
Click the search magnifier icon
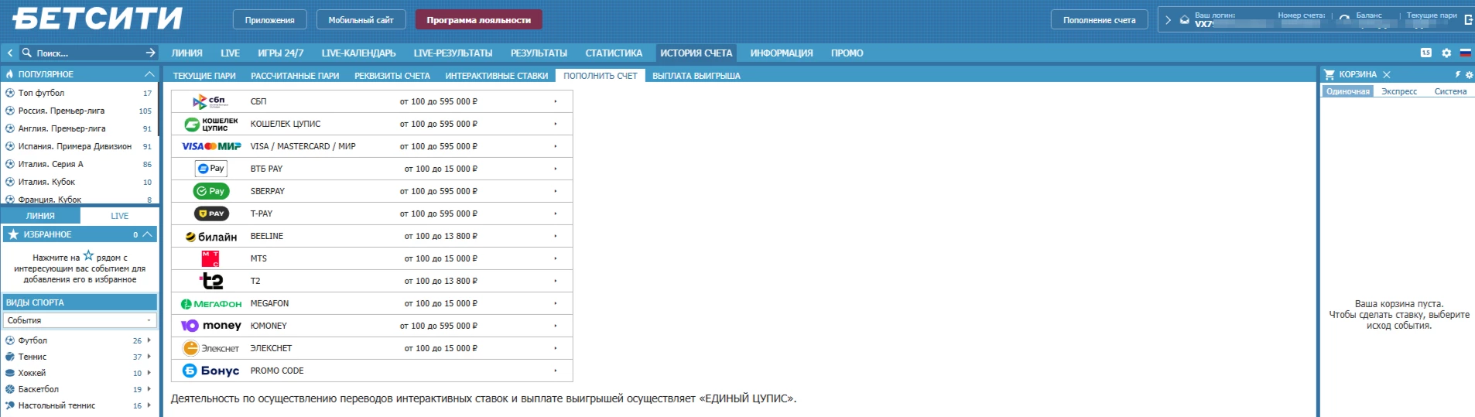click(x=27, y=53)
